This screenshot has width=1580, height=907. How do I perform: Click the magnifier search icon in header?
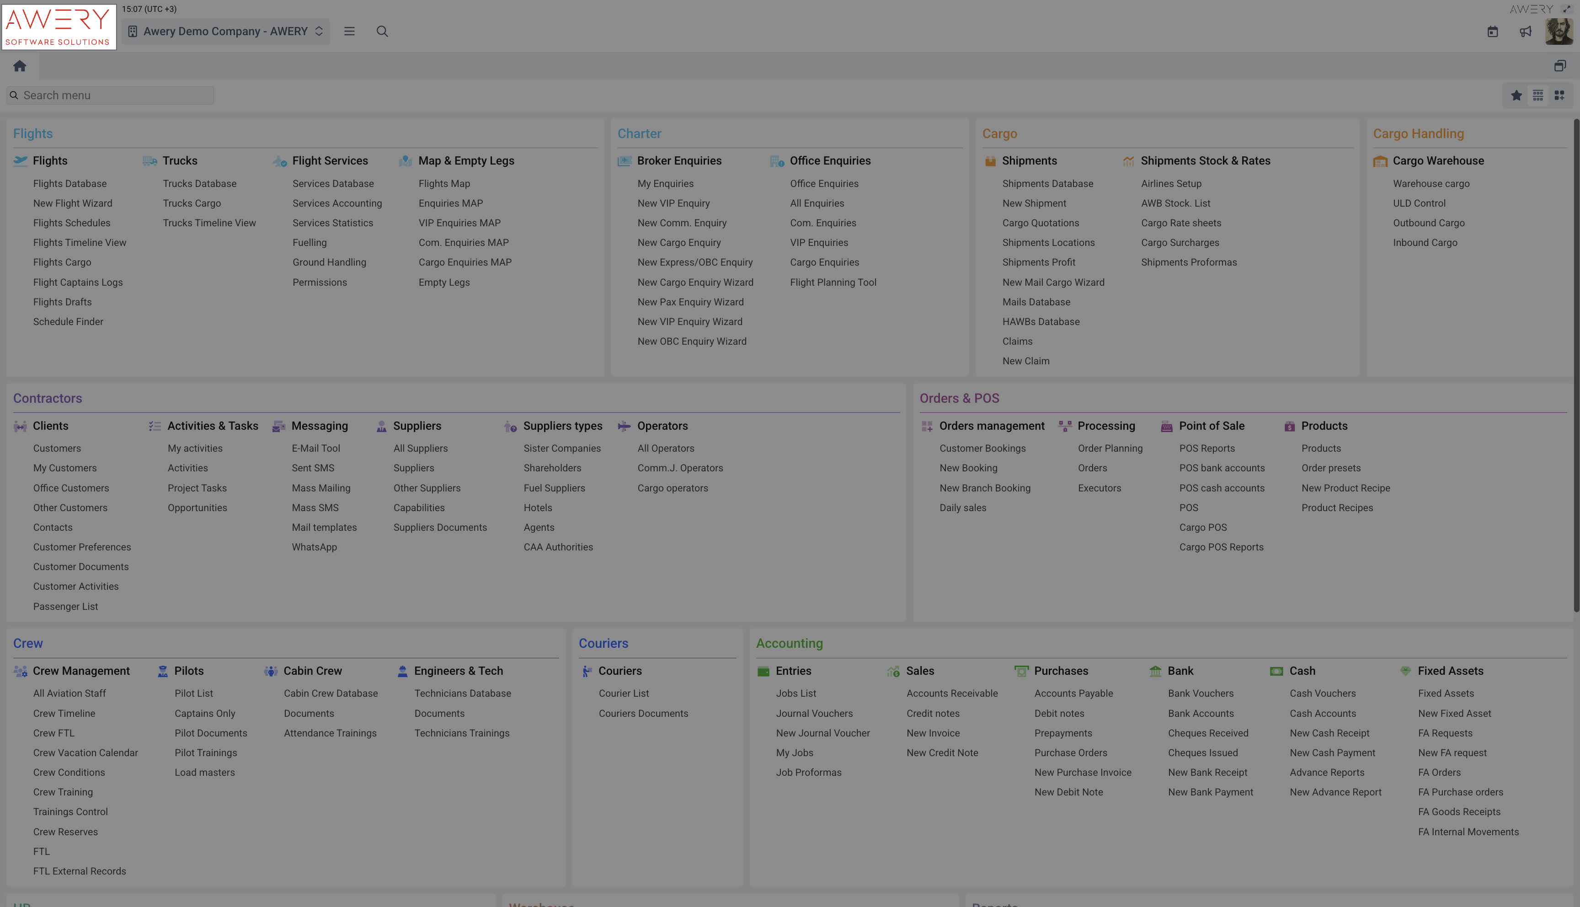pos(382,31)
